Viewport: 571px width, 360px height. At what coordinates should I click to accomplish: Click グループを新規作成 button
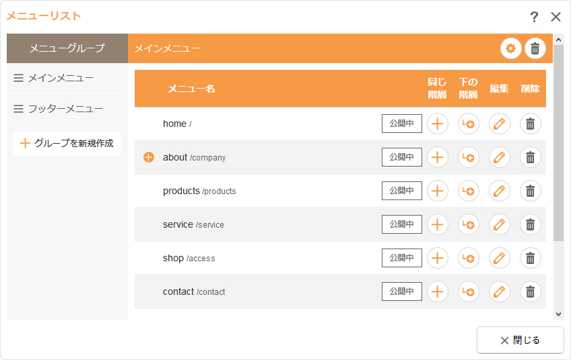click(x=67, y=143)
